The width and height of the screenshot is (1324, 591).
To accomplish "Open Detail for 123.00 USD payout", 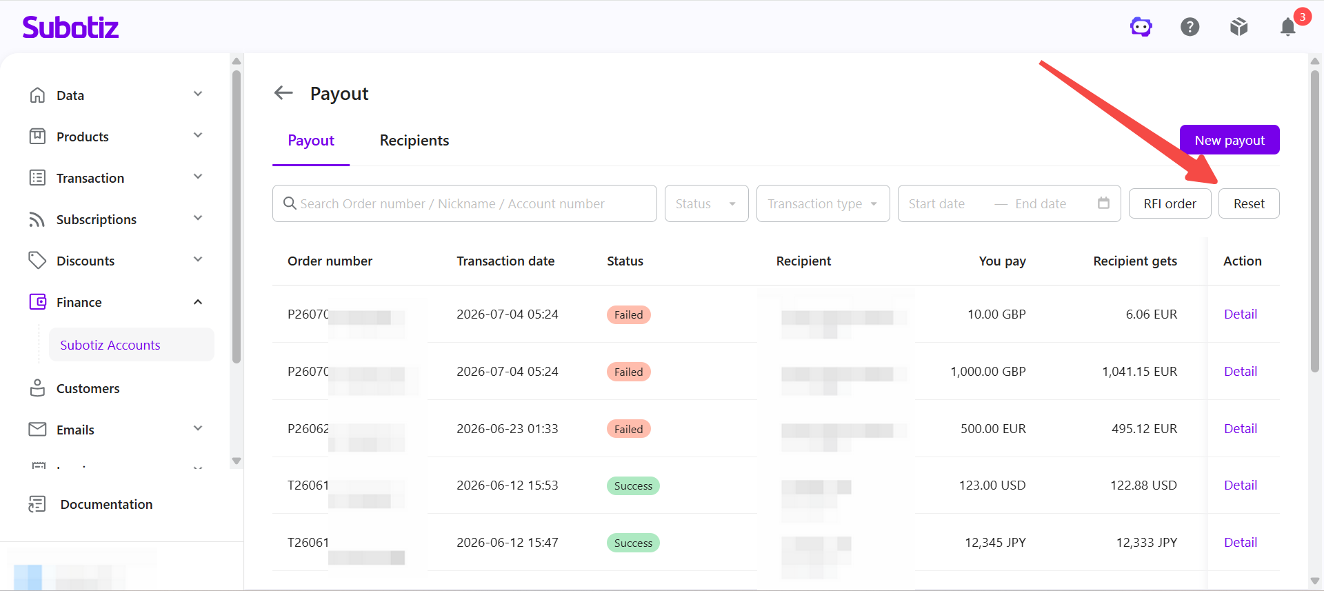I will pyautogui.click(x=1240, y=485).
